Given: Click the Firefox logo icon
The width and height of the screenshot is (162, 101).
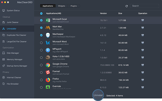Looking at the screenshot, I should (48, 80).
